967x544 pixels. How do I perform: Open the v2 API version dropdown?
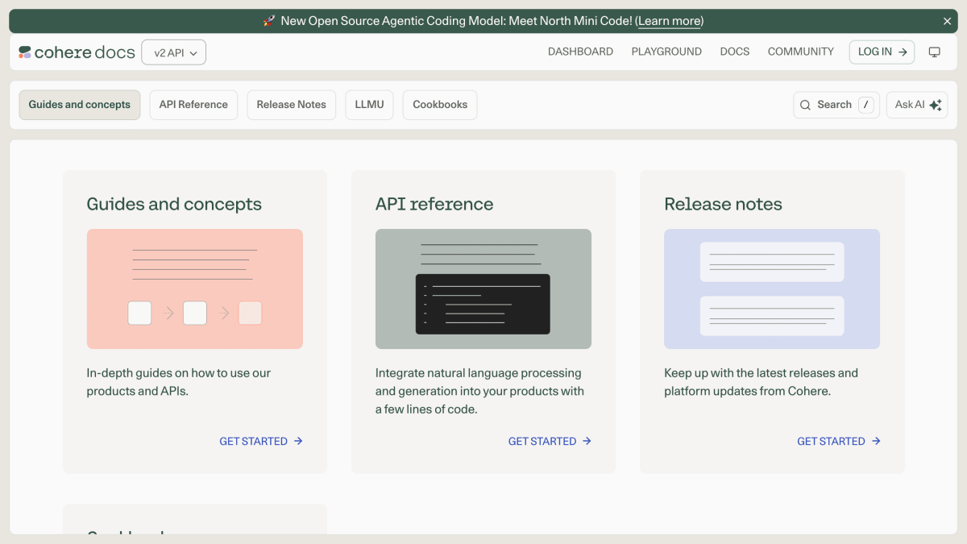point(174,52)
